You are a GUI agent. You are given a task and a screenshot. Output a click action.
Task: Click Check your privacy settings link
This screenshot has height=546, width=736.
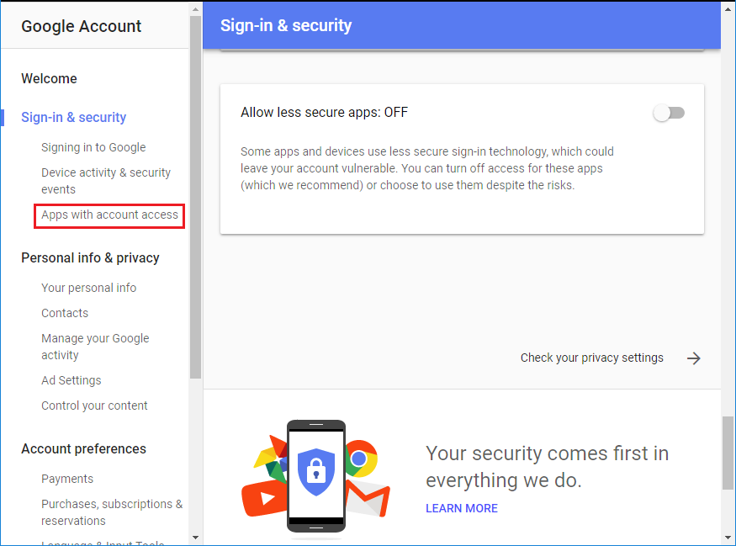coord(591,358)
